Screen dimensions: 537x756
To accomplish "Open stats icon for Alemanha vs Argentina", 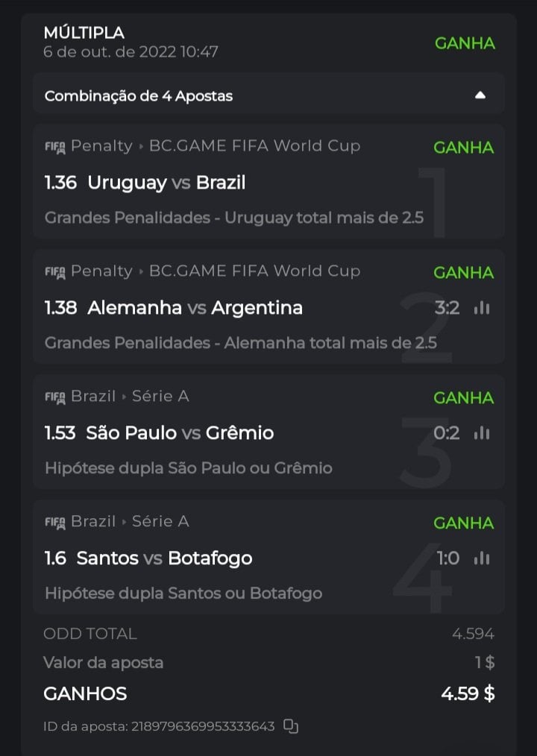I will click(482, 308).
